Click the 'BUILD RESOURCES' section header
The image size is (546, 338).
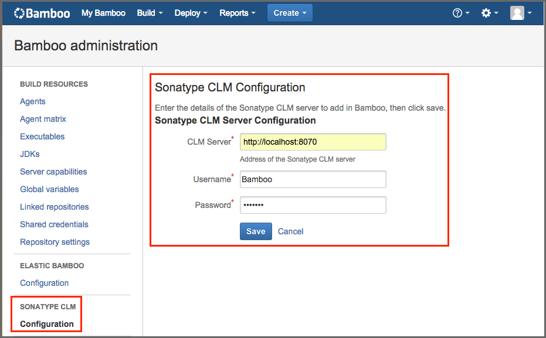click(x=54, y=84)
